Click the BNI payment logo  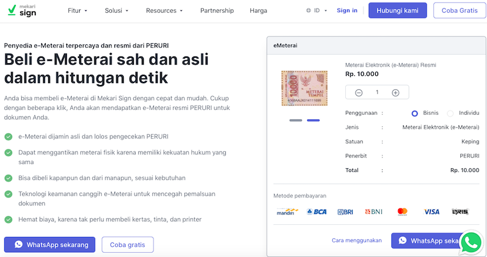pos(373,212)
